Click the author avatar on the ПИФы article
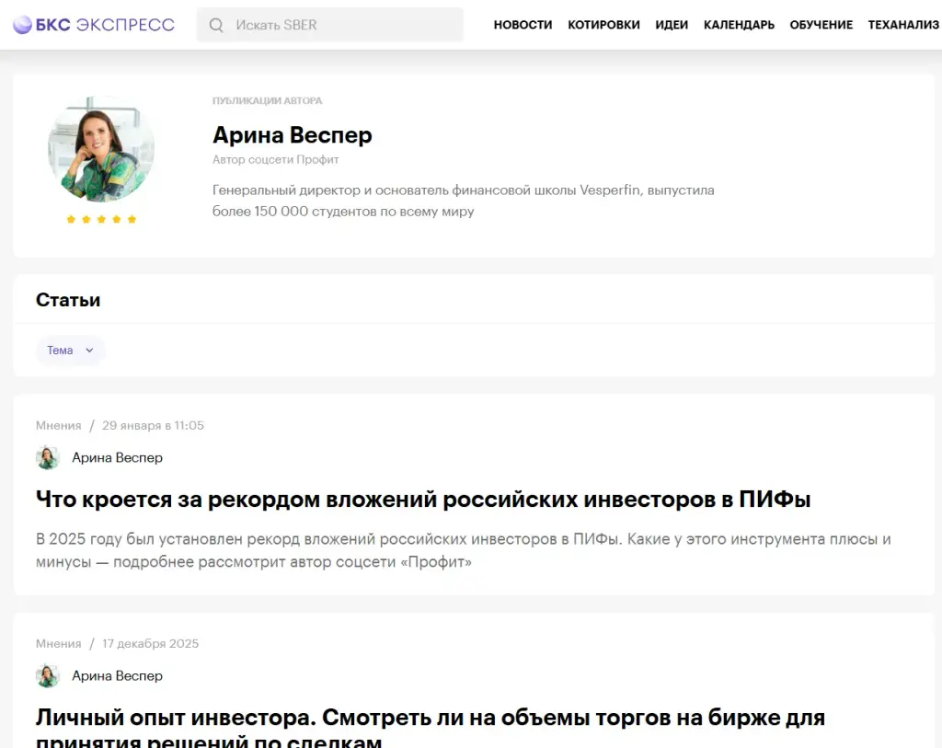 [48, 458]
